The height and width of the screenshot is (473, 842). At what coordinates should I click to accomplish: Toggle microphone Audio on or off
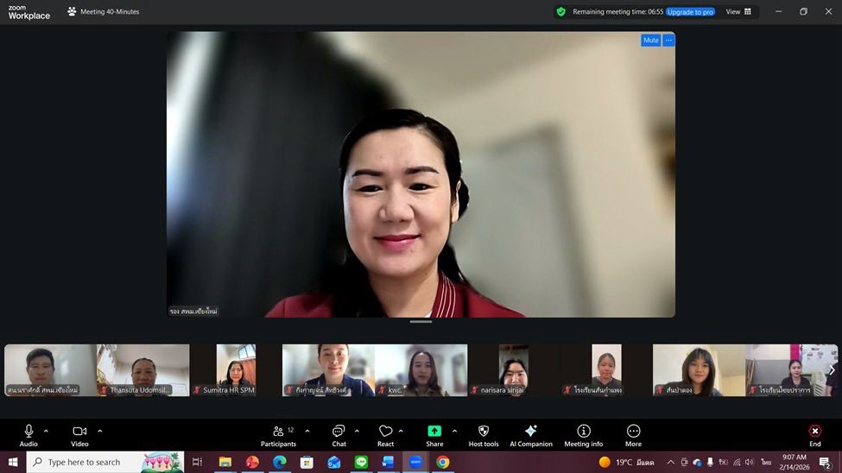[x=28, y=432]
